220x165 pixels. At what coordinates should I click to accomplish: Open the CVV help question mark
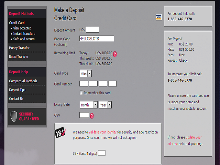[92, 116]
